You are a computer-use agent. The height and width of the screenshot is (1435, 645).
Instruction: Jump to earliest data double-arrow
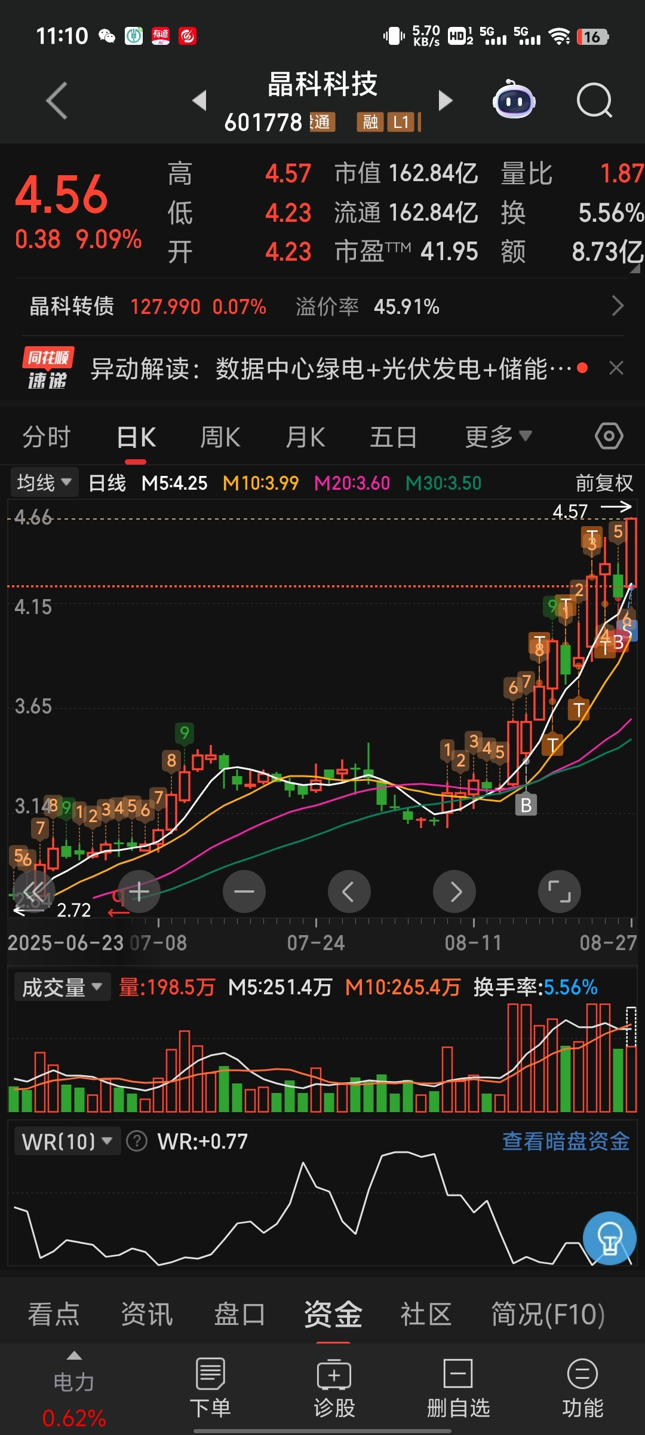tap(34, 891)
